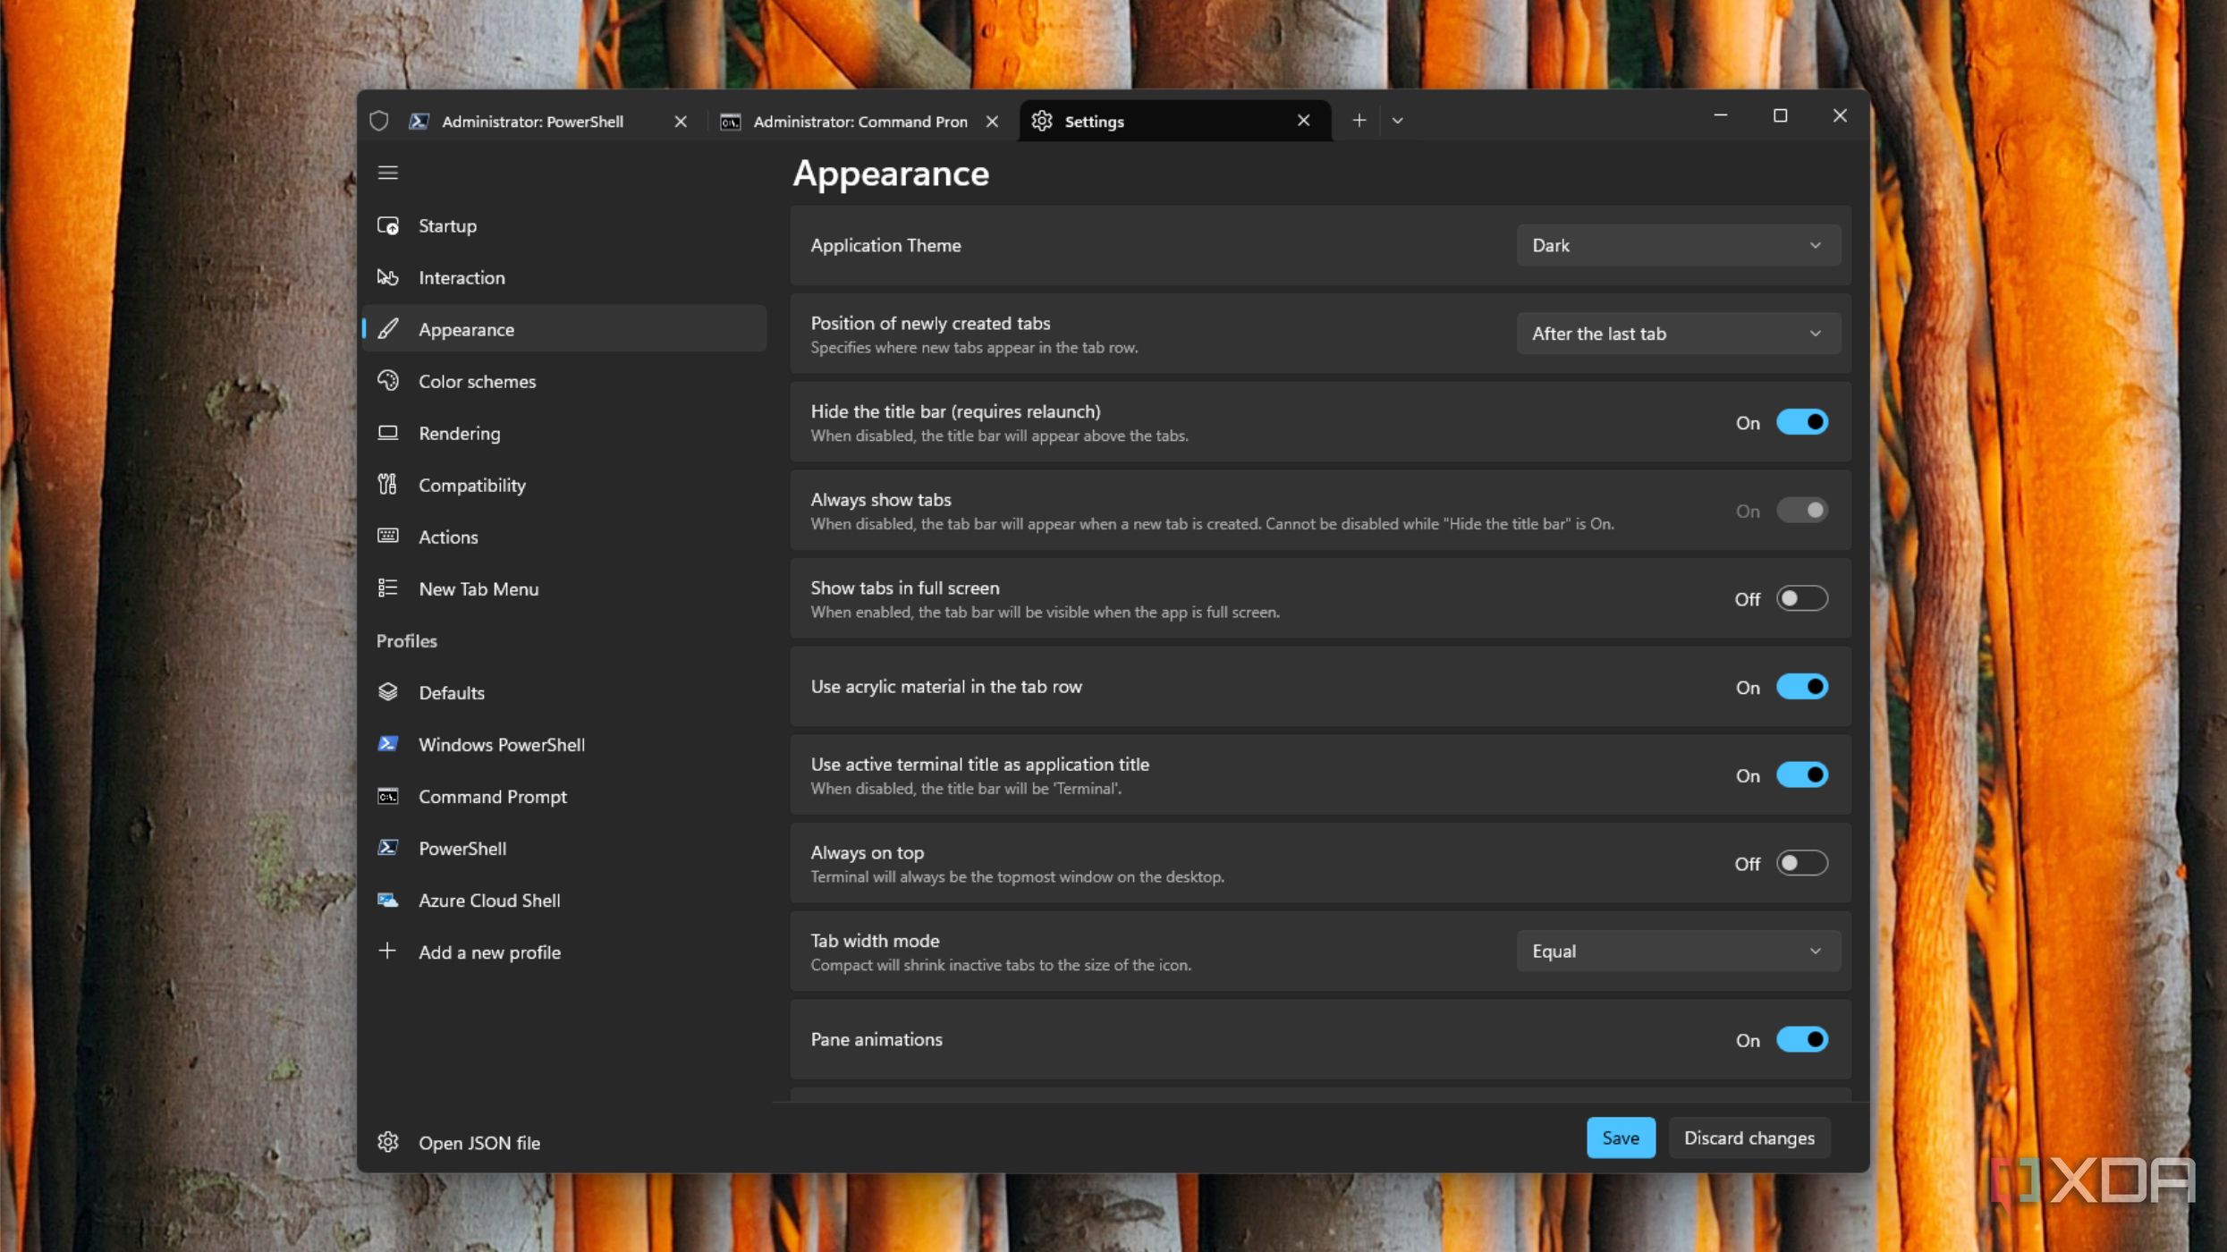Click the Color schemes palette icon
Screen dimensions: 2227x1252
coord(387,381)
